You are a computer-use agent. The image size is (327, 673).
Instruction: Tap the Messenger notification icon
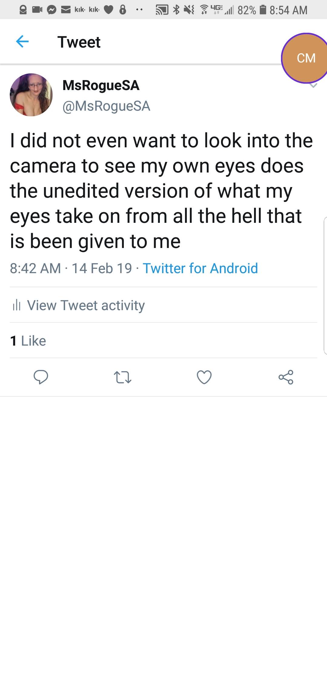click(51, 10)
